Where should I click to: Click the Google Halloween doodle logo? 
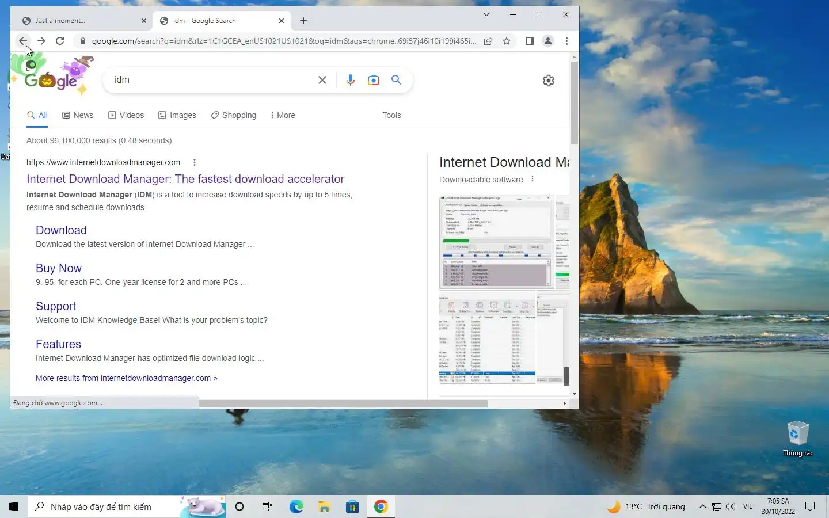(x=52, y=75)
